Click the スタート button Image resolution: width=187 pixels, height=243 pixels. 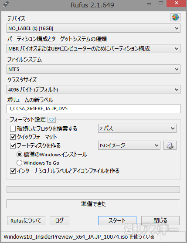pyautogui.click(x=117, y=220)
